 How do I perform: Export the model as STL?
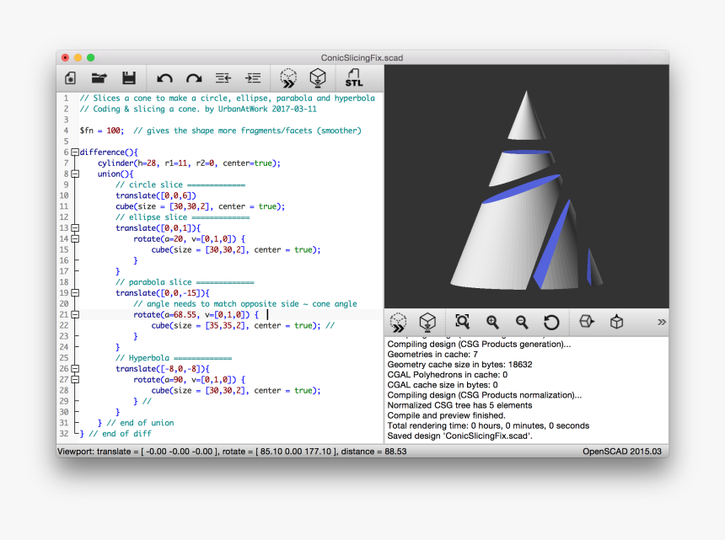(354, 78)
